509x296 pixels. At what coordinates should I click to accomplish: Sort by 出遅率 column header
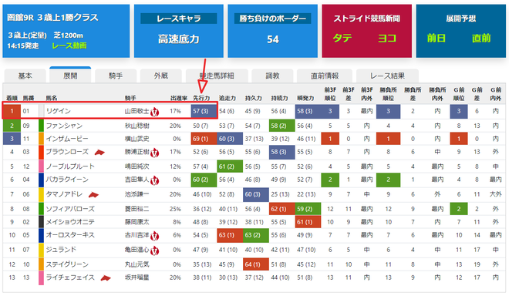point(179,98)
